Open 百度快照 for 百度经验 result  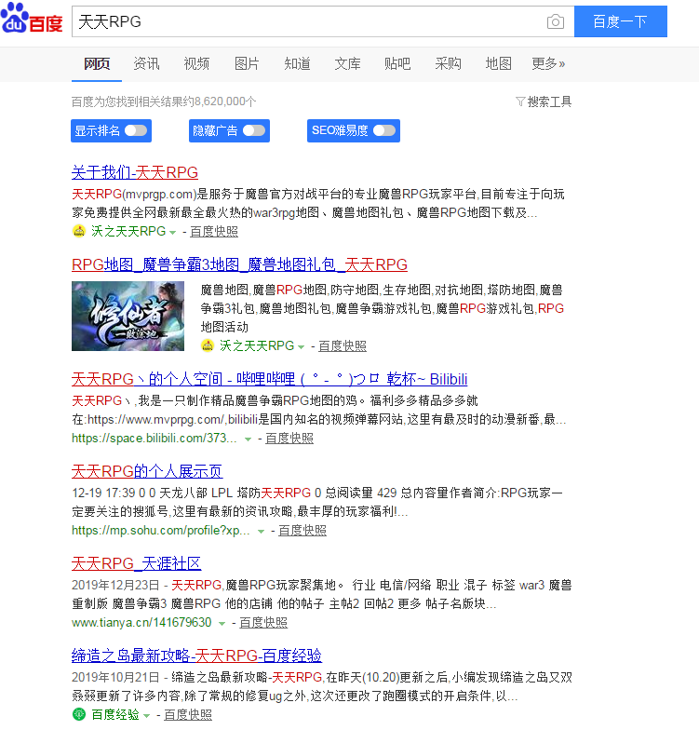click(188, 715)
